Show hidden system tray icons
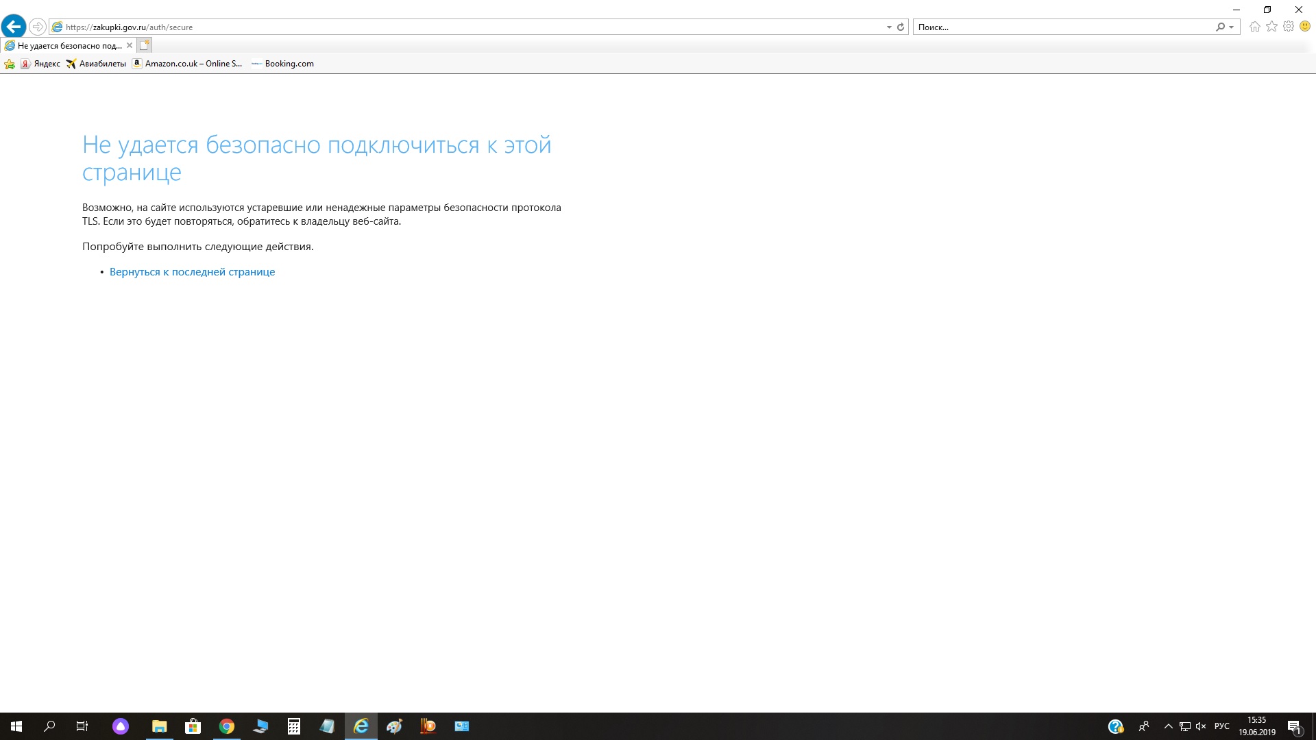Screen dimensions: 1316x740 click(1168, 726)
